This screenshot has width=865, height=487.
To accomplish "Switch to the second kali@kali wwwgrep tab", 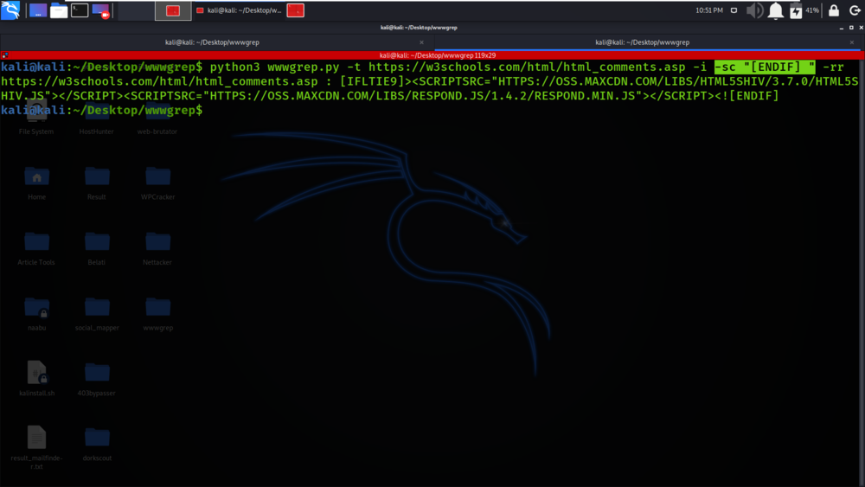I will (x=642, y=42).
